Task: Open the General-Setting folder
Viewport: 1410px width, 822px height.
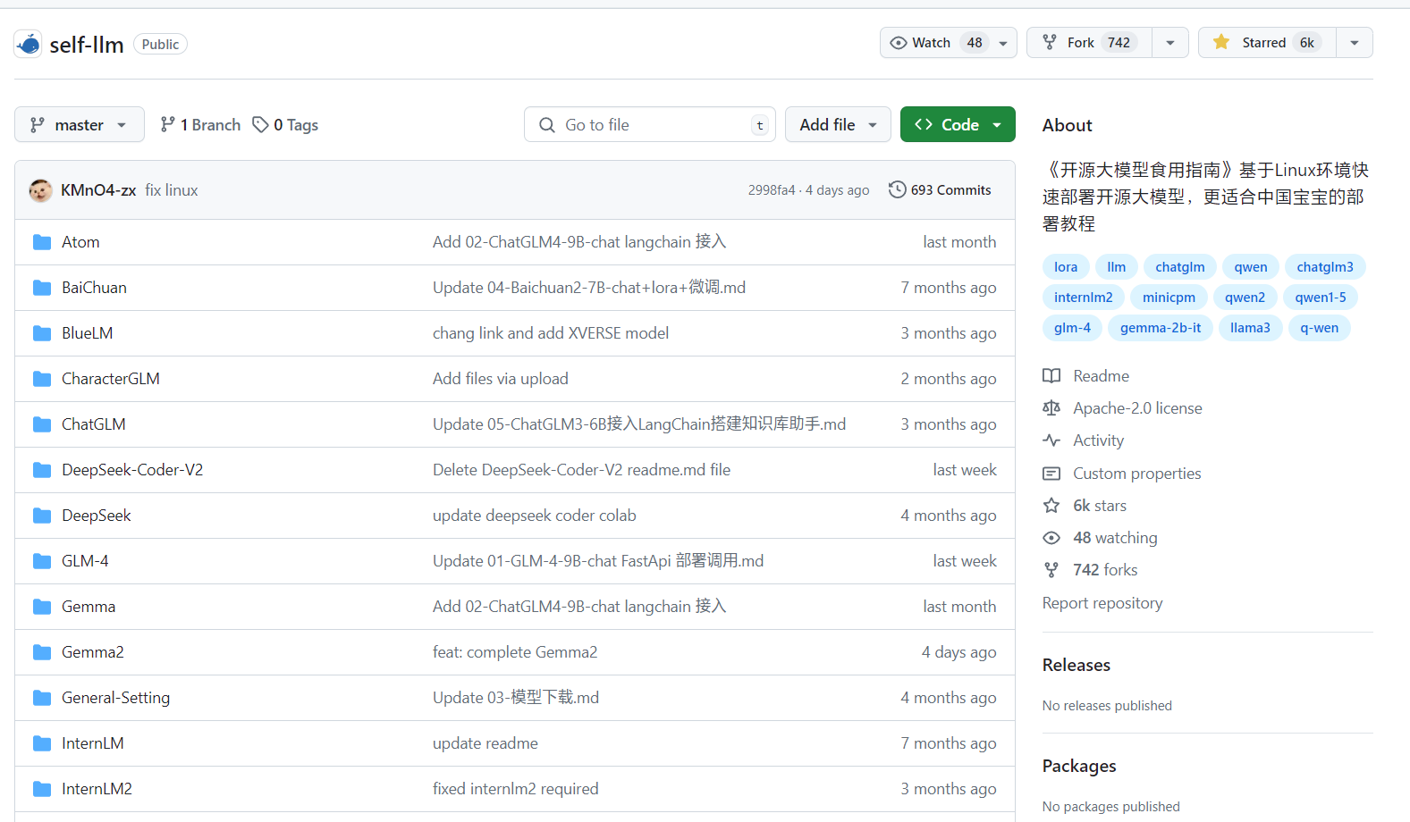Action: point(115,698)
